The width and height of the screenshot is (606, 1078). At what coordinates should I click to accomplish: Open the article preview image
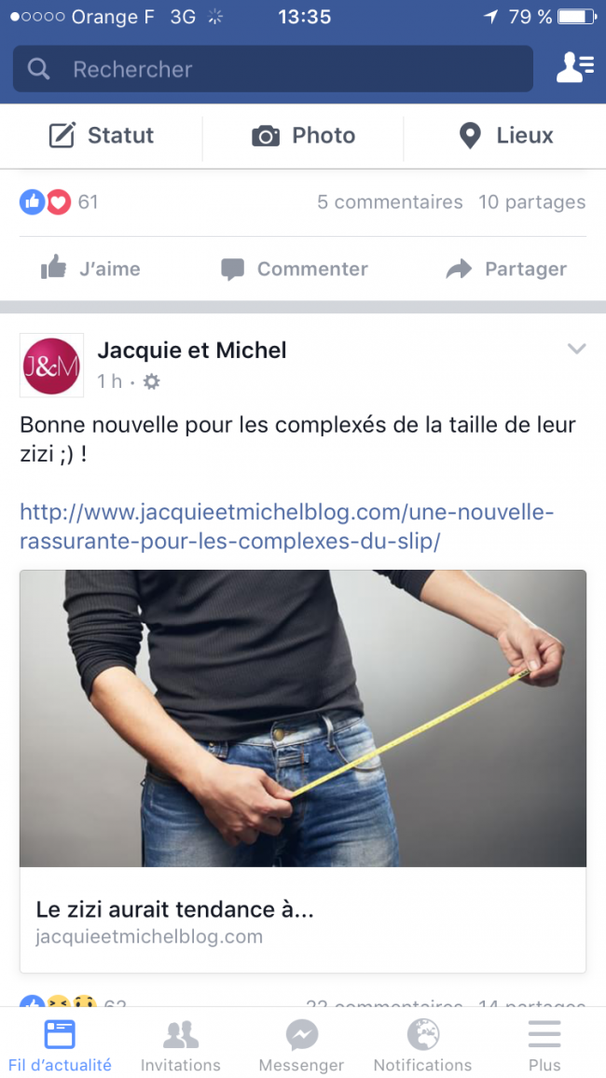coord(303,718)
